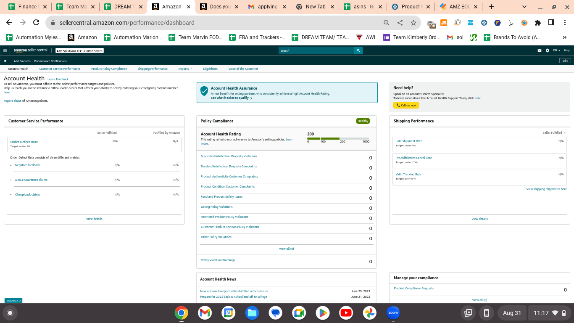Toggle the browser side panel icon
574x323 pixels.
pos(551,23)
